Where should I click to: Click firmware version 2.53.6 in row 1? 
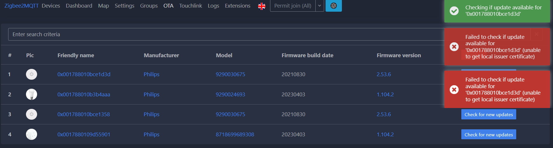click(x=384, y=74)
